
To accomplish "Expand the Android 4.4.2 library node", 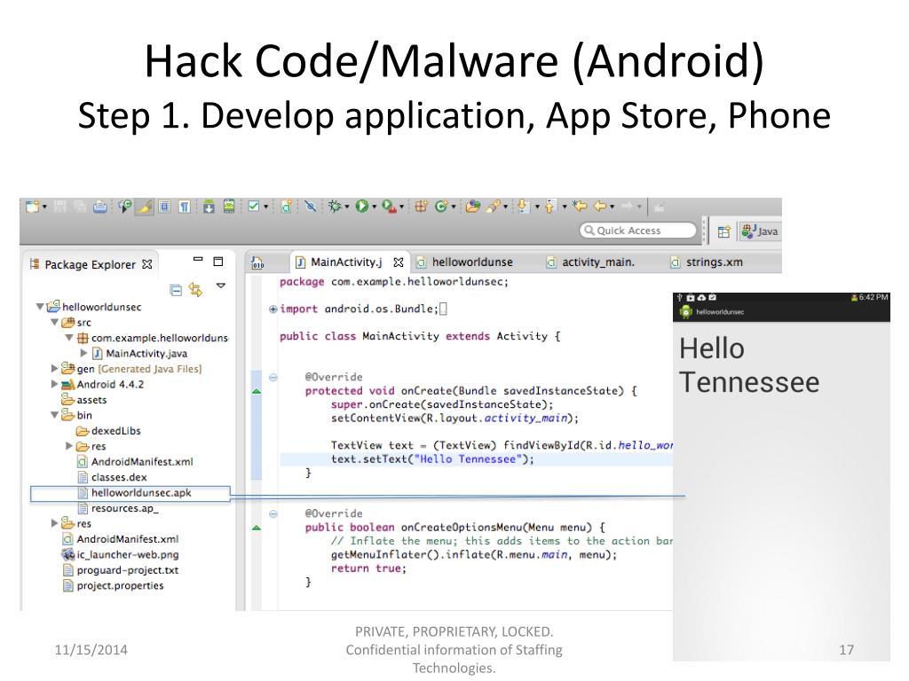I will [55, 385].
